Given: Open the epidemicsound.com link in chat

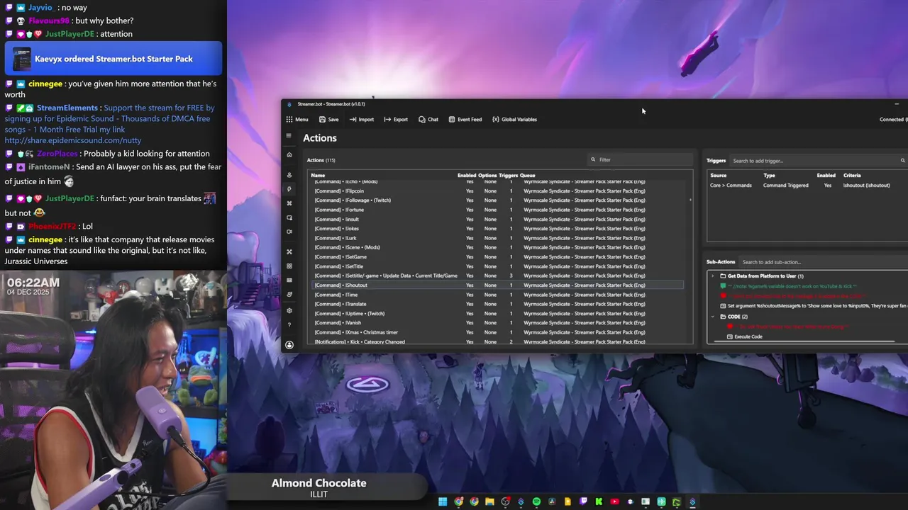Looking at the screenshot, I should 73,140.
